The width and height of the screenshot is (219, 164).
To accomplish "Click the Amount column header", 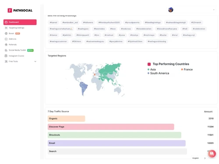I will (x=208, y=112).
